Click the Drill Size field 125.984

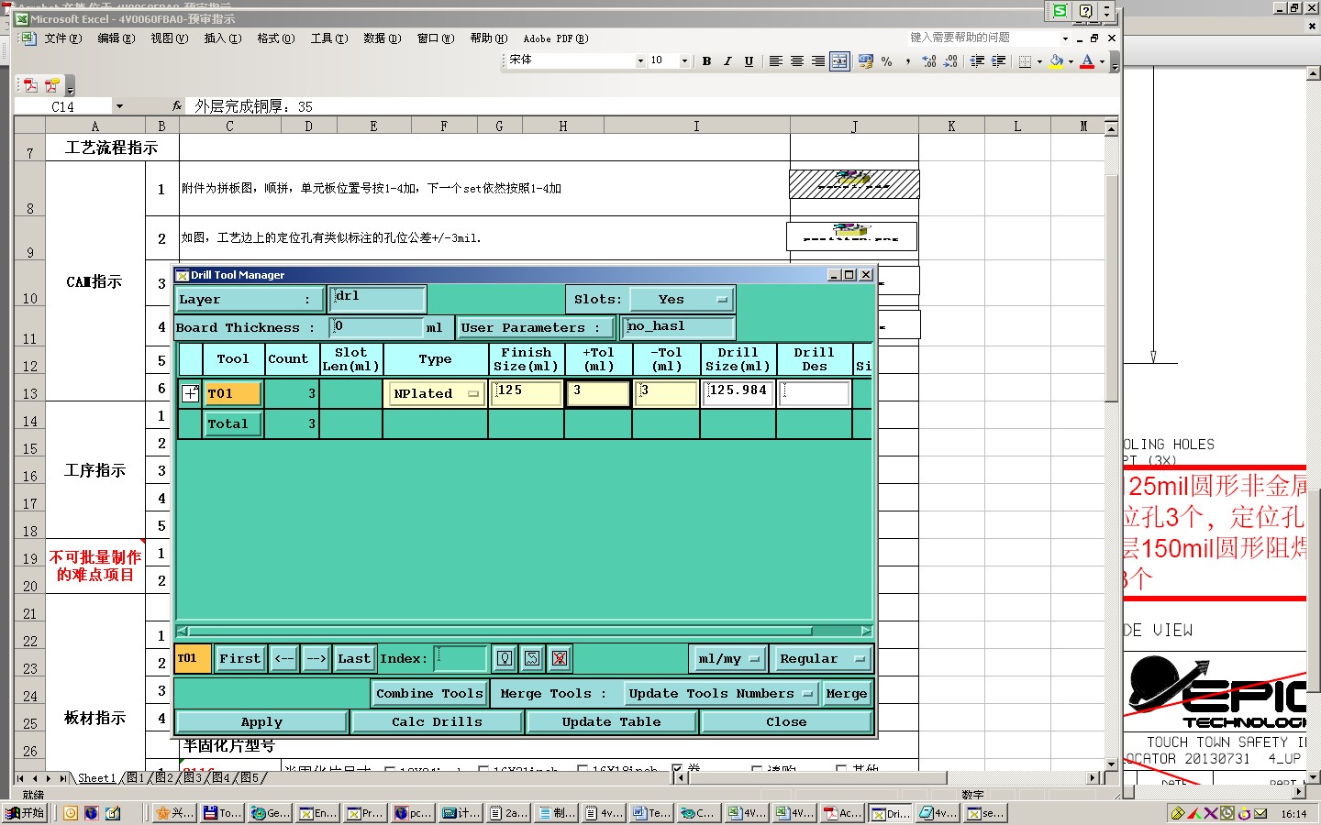738,393
